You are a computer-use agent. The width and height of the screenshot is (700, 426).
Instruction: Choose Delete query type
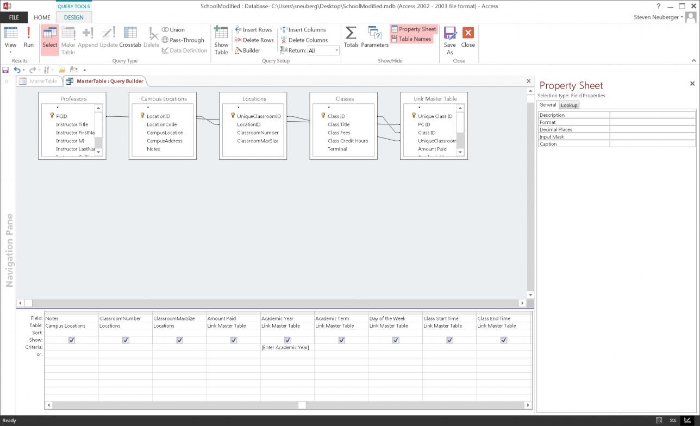click(x=151, y=38)
